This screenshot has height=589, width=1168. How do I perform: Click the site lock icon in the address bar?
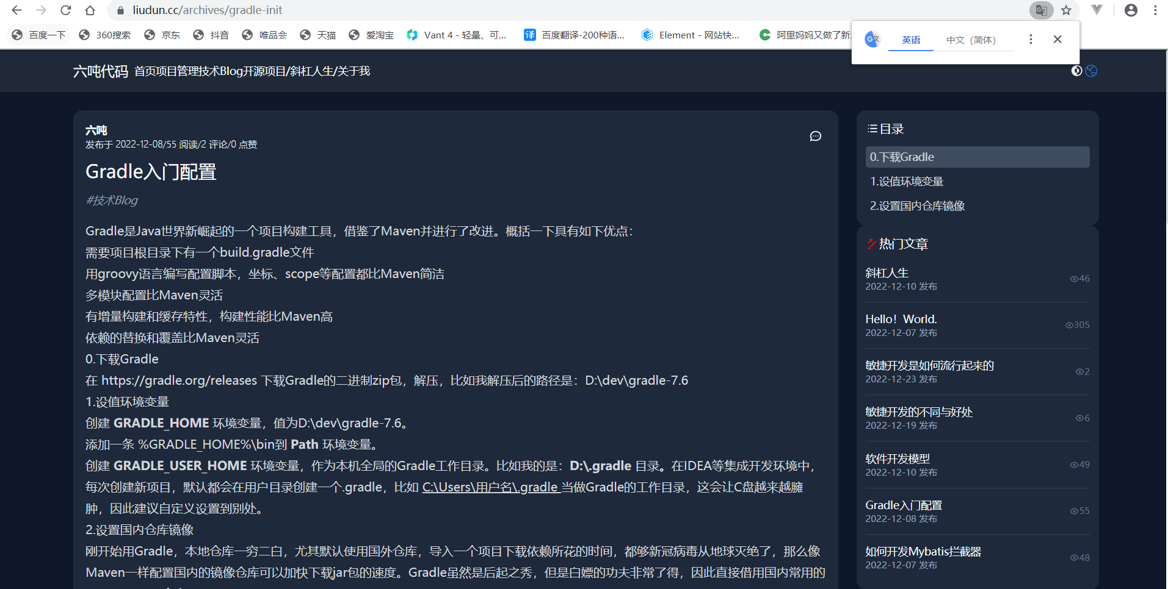point(120,10)
